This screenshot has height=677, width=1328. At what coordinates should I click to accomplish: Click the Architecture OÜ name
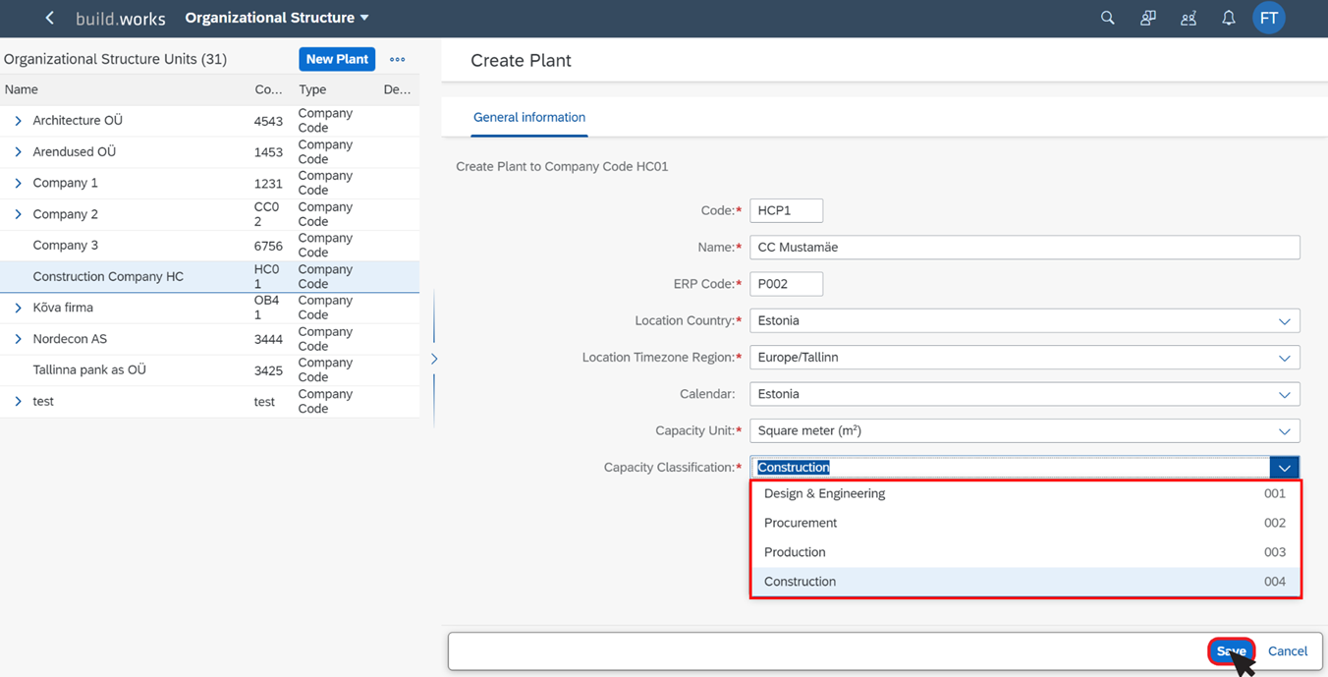coord(78,121)
